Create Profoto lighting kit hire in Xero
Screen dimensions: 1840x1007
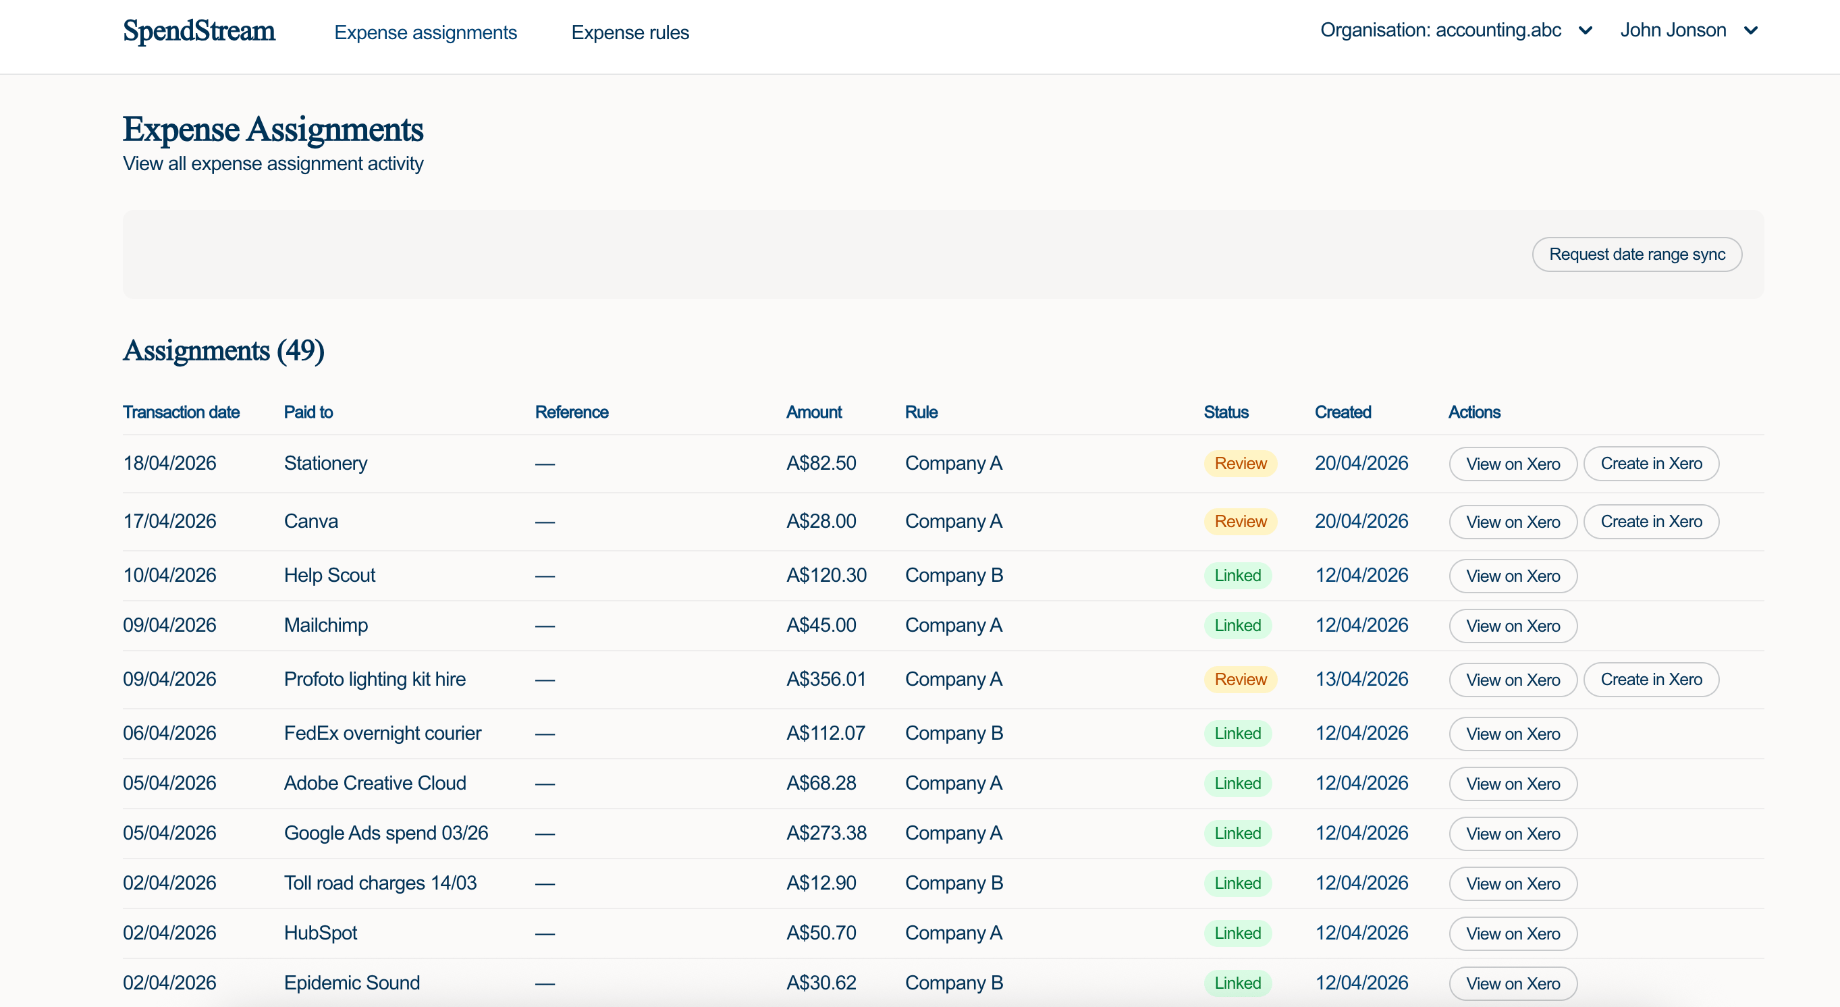pyautogui.click(x=1651, y=679)
